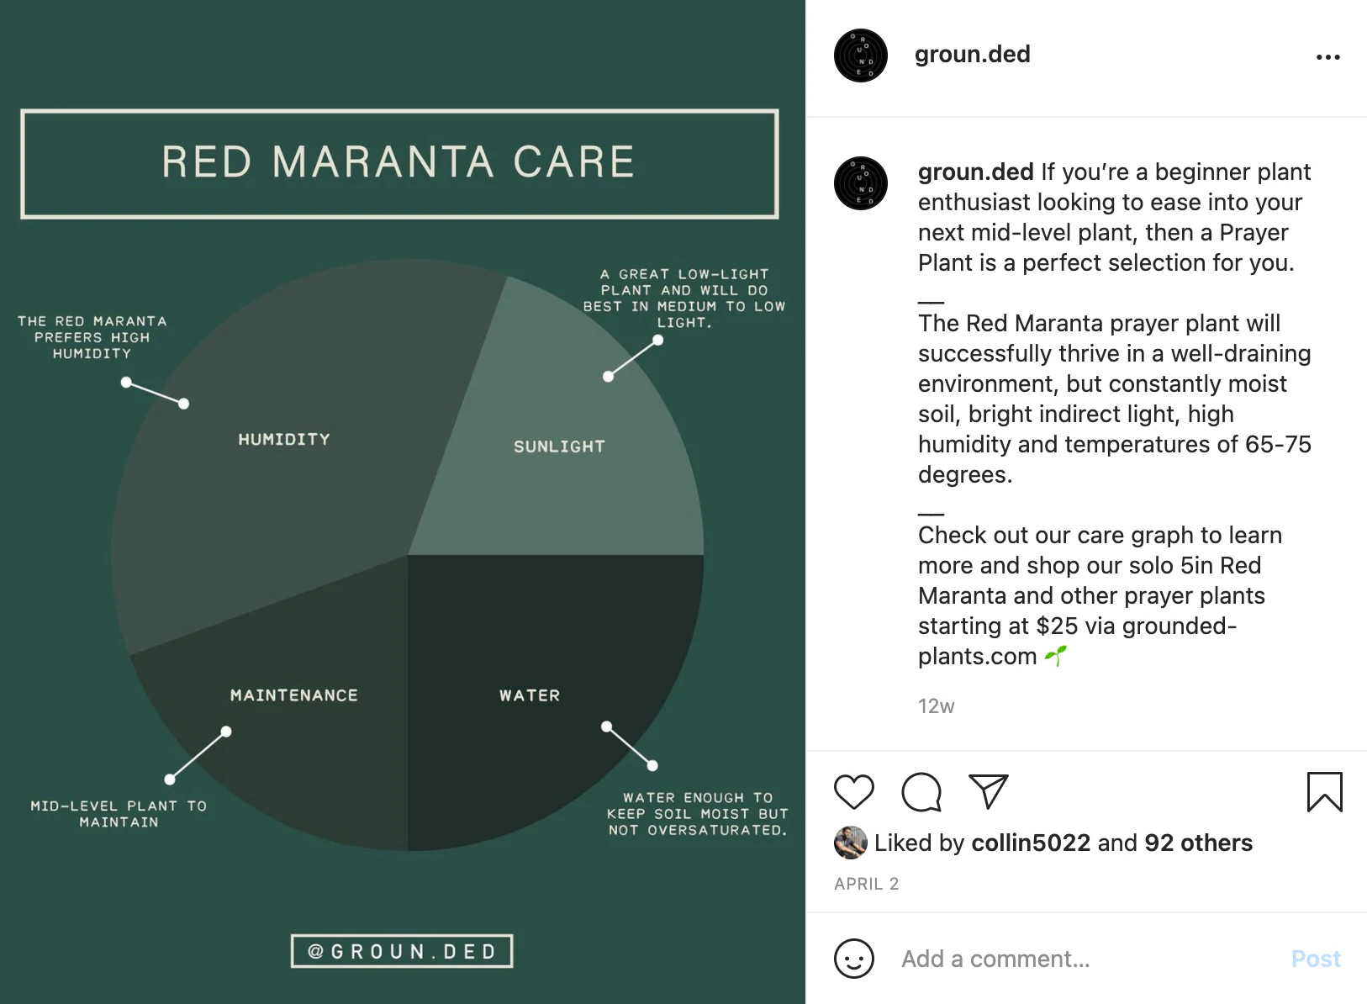Image resolution: width=1367 pixels, height=1004 pixels.
Task: View the list of 92 others who liked
Action: click(1198, 843)
